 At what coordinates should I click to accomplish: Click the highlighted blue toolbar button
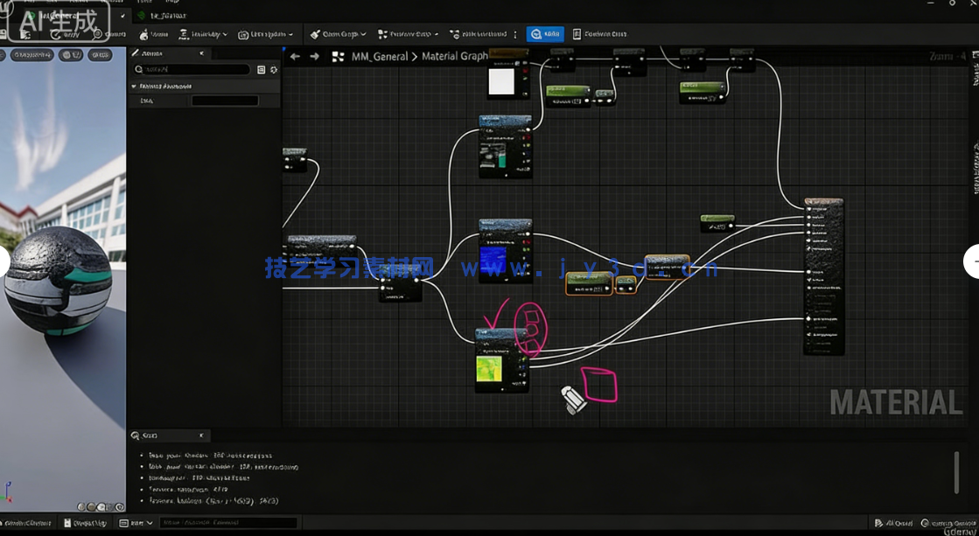(x=545, y=34)
